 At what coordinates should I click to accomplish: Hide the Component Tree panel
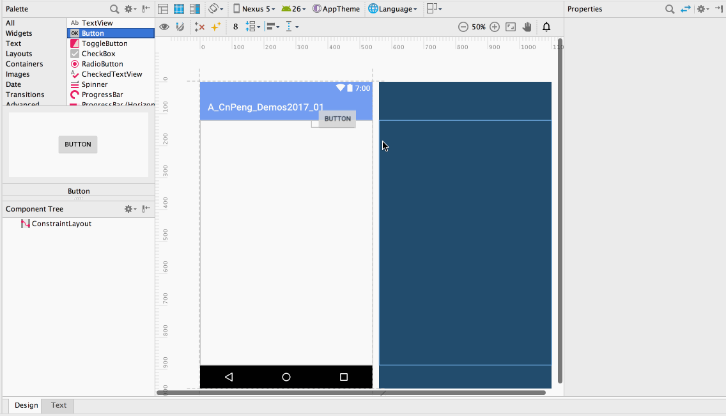146,209
